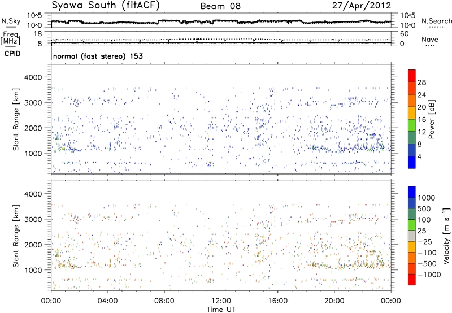Image resolution: width=452 pixels, height=313 pixels.
Task: Click the 'Slant Range [km]' label of power panel
Action: coord(16,119)
